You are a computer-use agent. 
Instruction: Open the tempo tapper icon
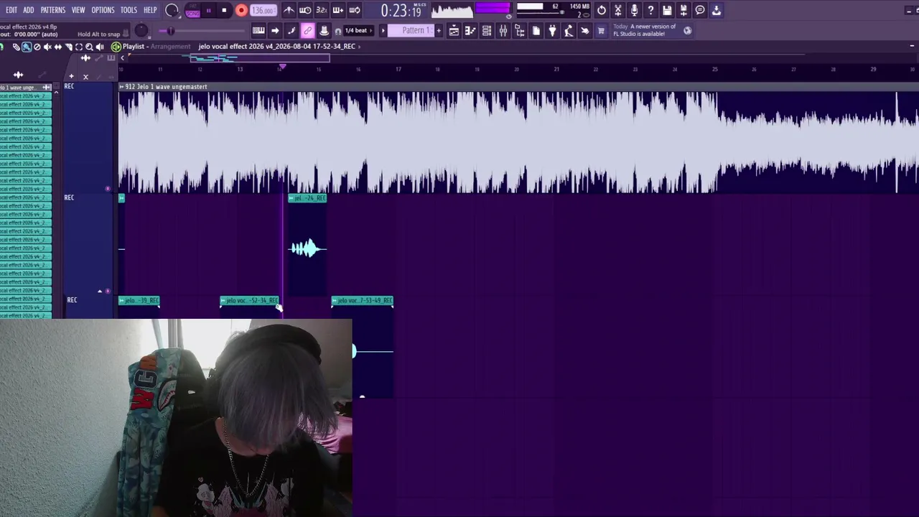pyautogui.click(x=569, y=31)
